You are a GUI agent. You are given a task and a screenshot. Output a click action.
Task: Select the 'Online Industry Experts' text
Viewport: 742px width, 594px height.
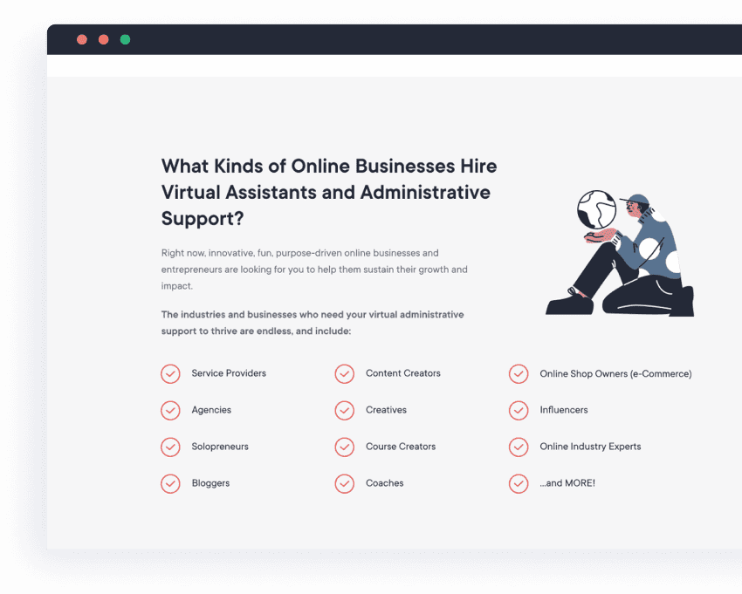point(590,447)
